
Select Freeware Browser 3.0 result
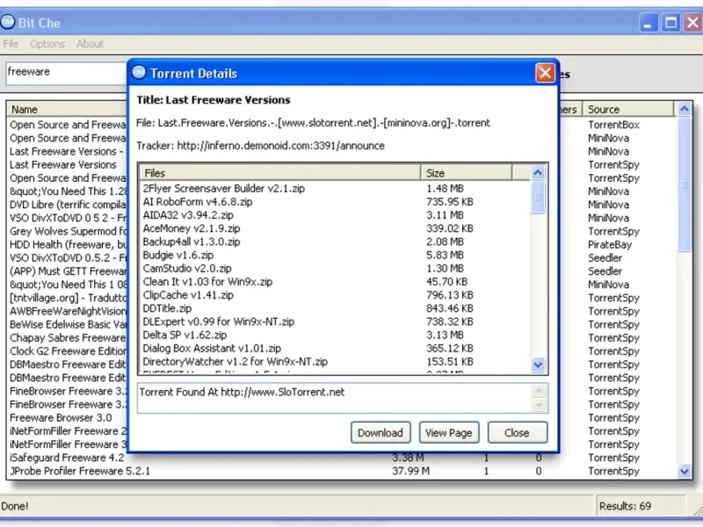[x=61, y=418]
